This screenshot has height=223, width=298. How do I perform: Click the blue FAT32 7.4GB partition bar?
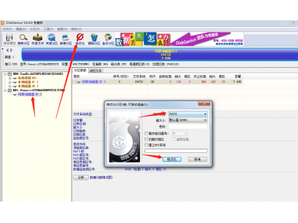[x=160, y=55]
